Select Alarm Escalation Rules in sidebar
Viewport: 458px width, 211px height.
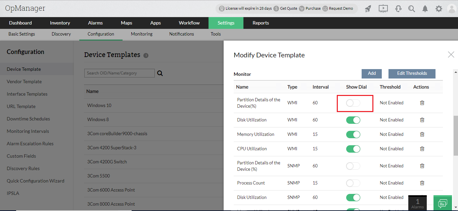(30, 144)
